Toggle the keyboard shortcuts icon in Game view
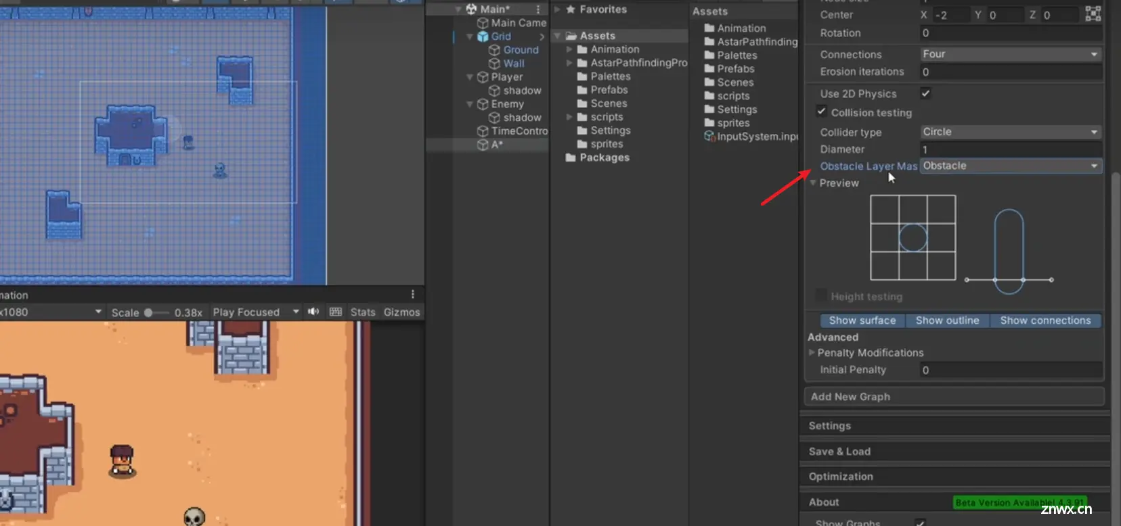 point(336,312)
